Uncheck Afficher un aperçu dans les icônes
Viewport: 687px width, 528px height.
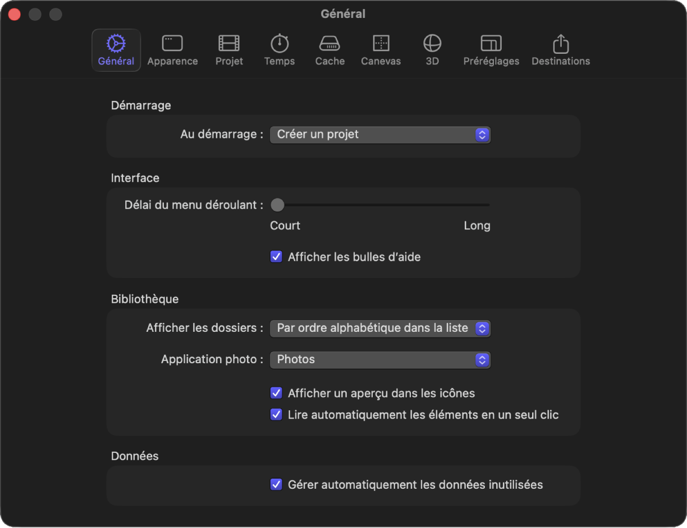click(x=276, y=393)
